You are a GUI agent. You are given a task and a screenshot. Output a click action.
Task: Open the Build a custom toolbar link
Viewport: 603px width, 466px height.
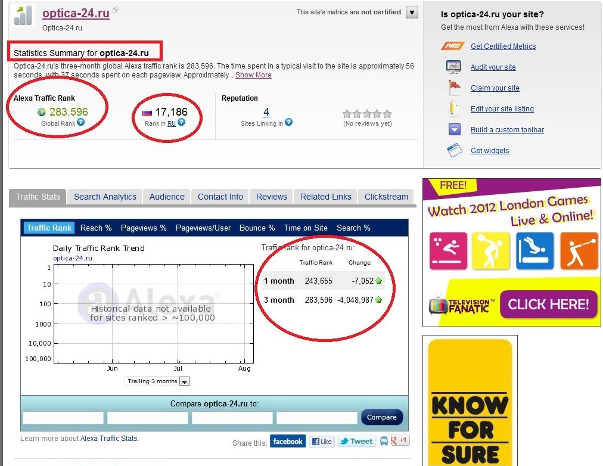507,129
